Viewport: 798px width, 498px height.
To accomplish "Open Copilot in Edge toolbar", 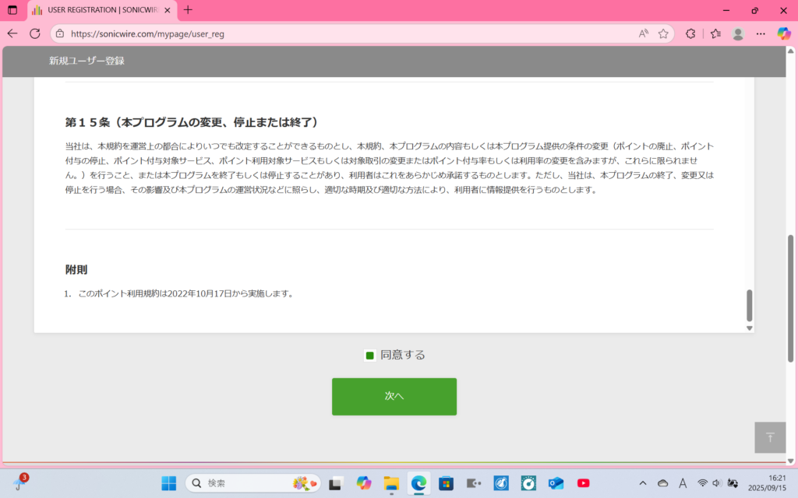I will [x=784, y=33].
